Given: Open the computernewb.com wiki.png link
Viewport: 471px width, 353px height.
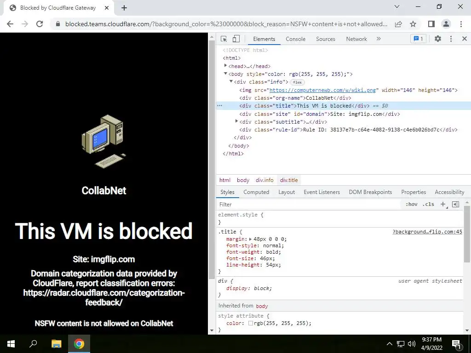Looking at the screenshot, I should click(x=322, y=90).
